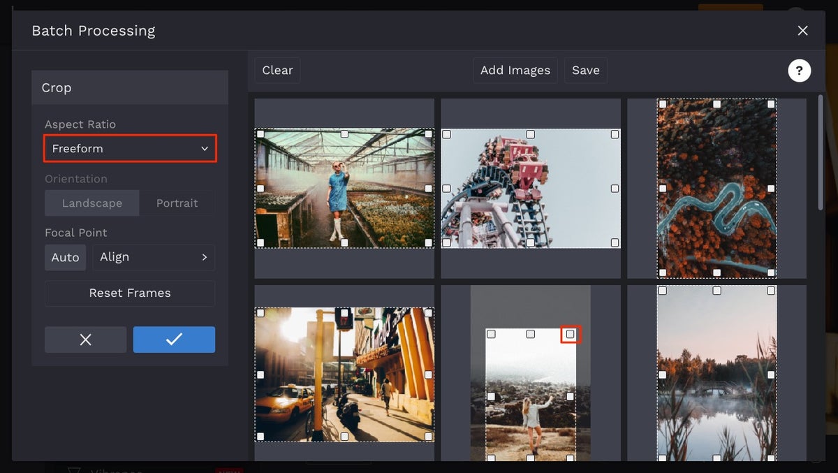Save the batch processed images
The image size is (838, 473).
click(x=586, y=70)
